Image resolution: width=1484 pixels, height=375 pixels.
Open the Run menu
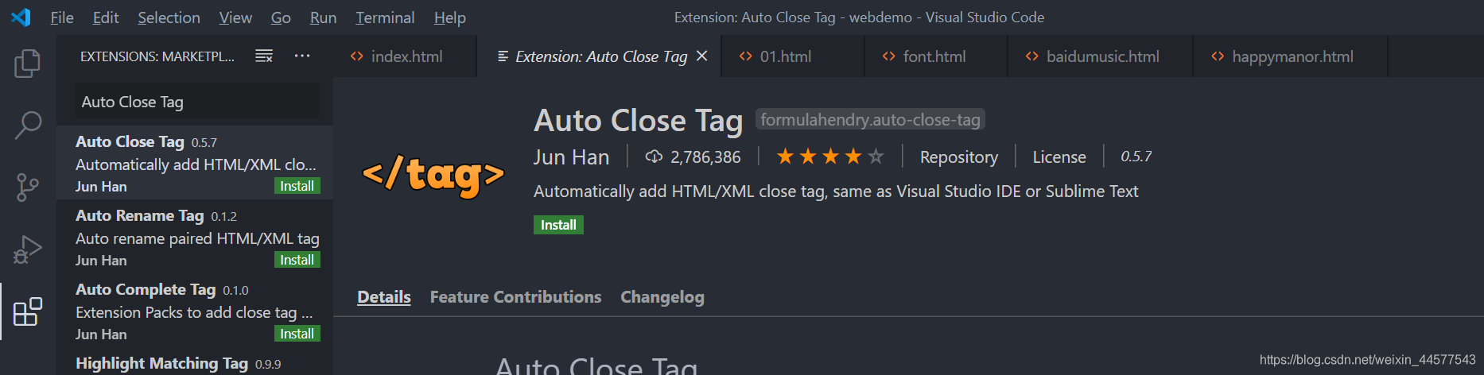323,17
